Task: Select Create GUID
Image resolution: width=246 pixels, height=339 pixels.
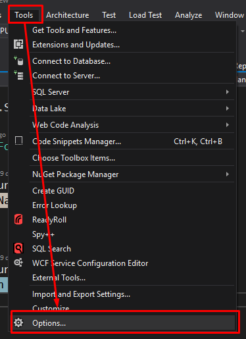Action: click(53, 191)
